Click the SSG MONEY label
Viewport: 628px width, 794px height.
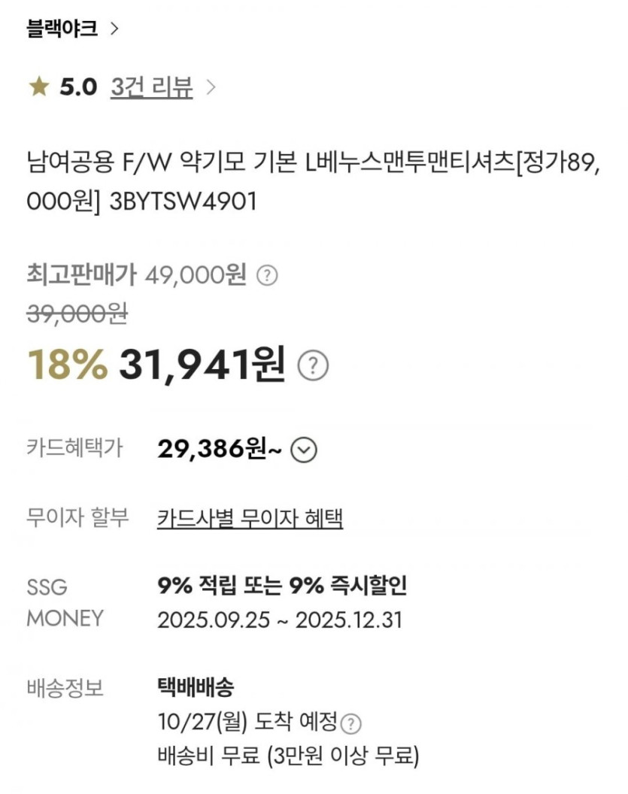click(65, 602)
